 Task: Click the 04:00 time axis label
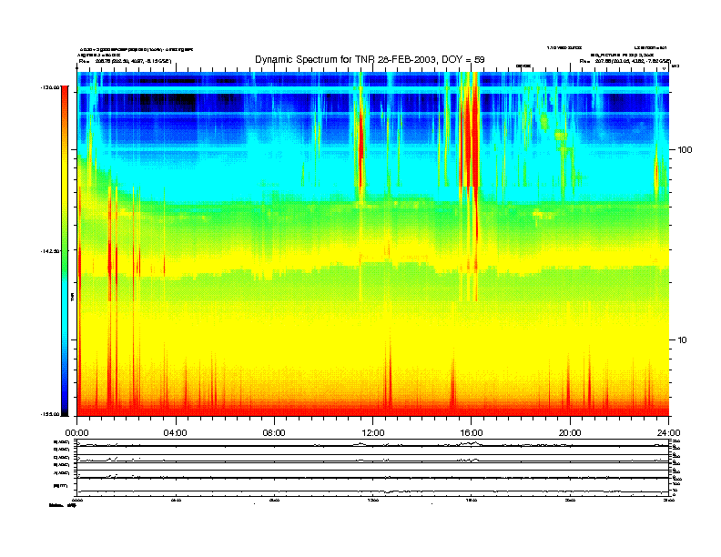click(175, 432)
